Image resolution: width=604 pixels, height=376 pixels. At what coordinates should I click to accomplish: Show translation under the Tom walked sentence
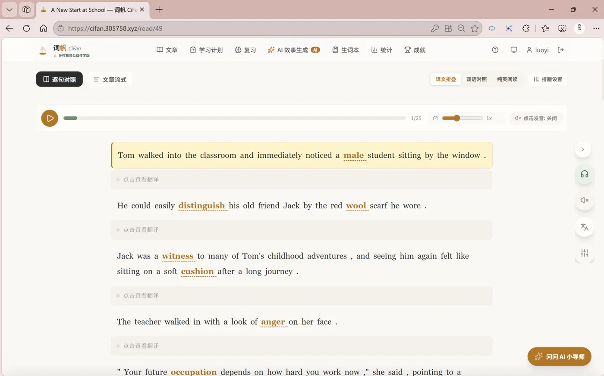point(302,179)
